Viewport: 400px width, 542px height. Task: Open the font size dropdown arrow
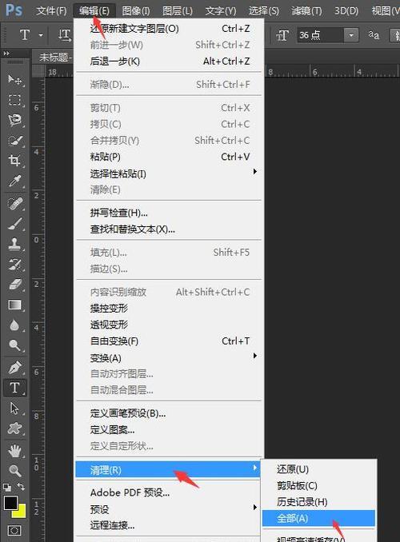pos(351,35)
